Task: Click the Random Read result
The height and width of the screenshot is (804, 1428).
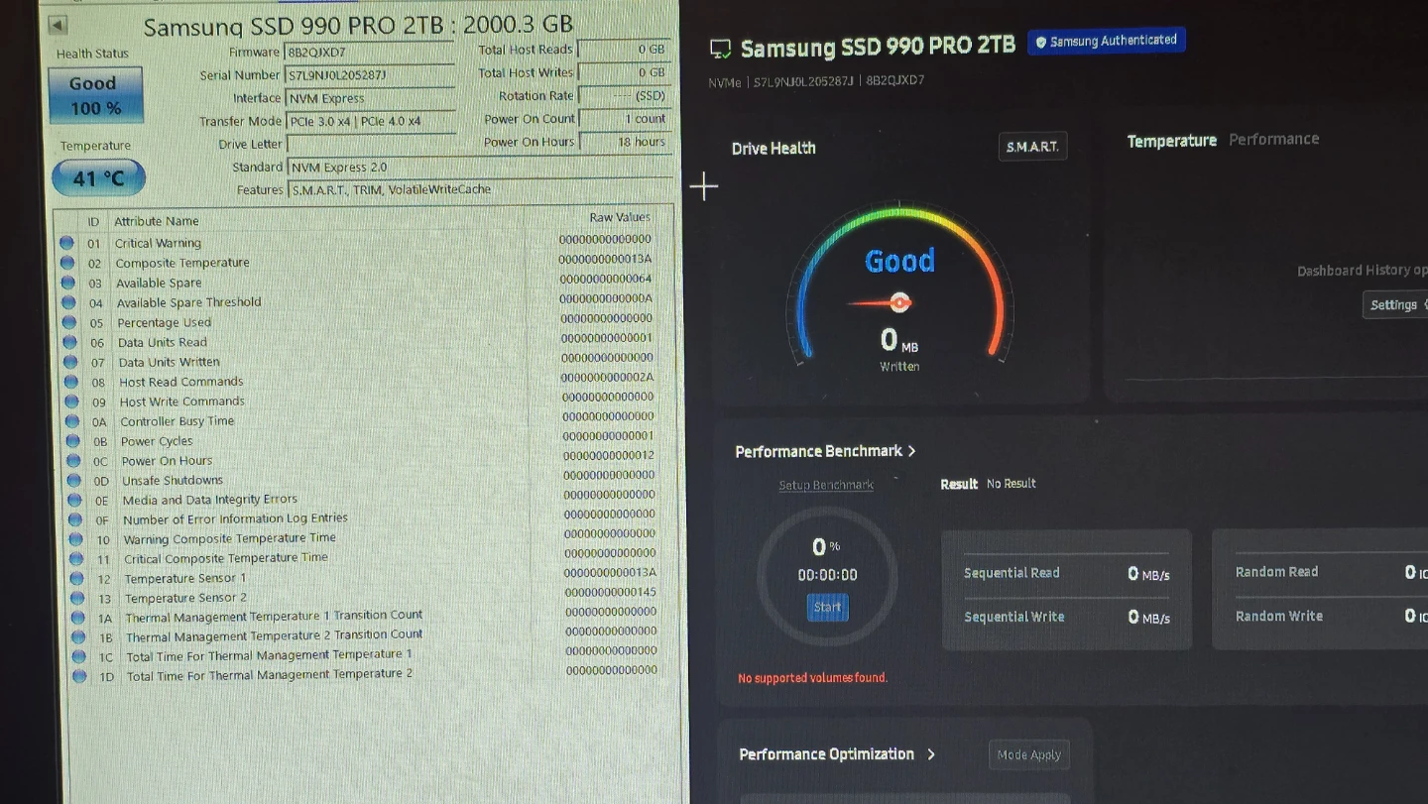Action: (1331, 572)
